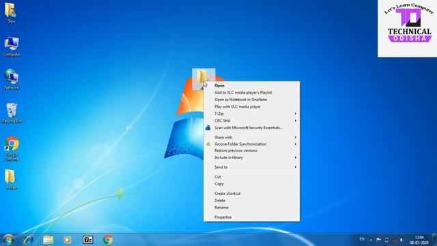Viewport: 437px width, 246px height.
Task: Open the Sipu user folder icon
Action: click(x=11, y=12)
